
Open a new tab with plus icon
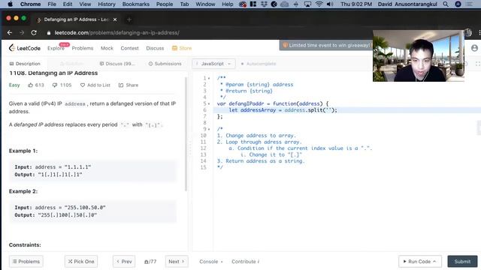pyautogui.click(x=129, y=19)
